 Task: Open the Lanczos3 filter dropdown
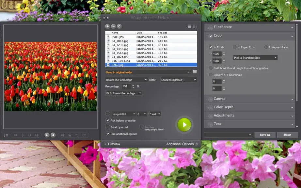pyautogui.click(x=179, y=80)
